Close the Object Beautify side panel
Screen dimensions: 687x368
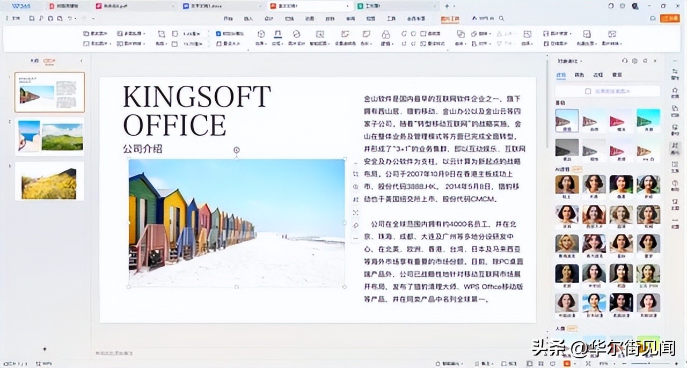click(x=655, y=61)
